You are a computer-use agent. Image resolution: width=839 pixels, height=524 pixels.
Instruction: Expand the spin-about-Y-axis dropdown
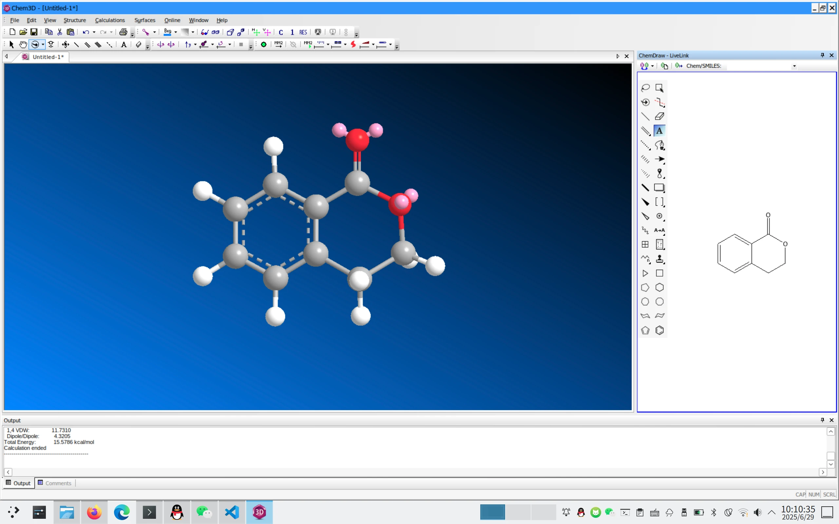click(195, 45)
